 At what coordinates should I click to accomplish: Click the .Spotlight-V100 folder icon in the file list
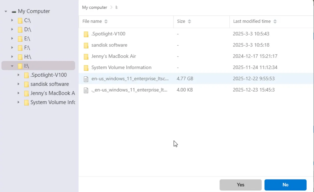86,34
